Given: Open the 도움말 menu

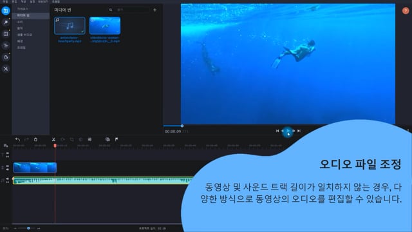Looking at the screenshot, I should tap(56, 1).
